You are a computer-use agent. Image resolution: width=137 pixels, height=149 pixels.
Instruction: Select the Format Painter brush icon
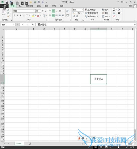(x=8, y=16)
